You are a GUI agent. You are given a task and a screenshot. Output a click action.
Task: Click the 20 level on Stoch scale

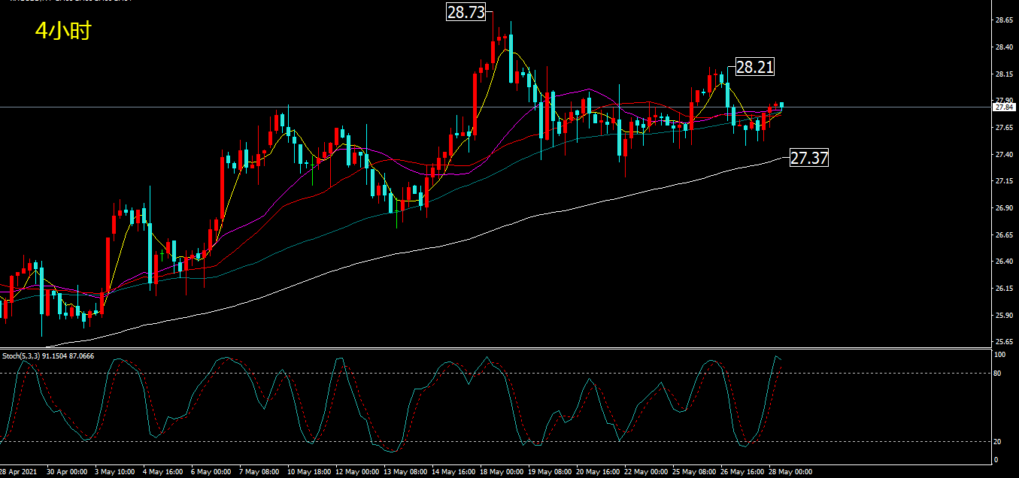(998, 441)
